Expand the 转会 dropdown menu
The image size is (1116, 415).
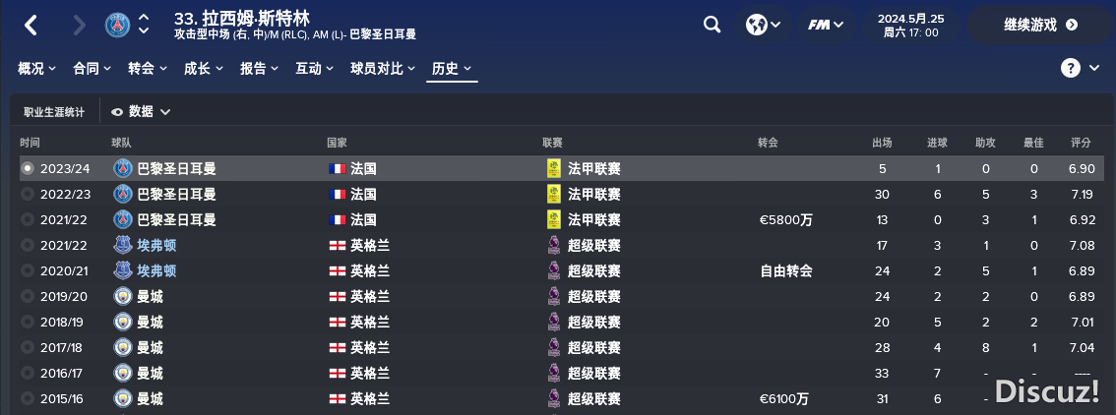148,68
